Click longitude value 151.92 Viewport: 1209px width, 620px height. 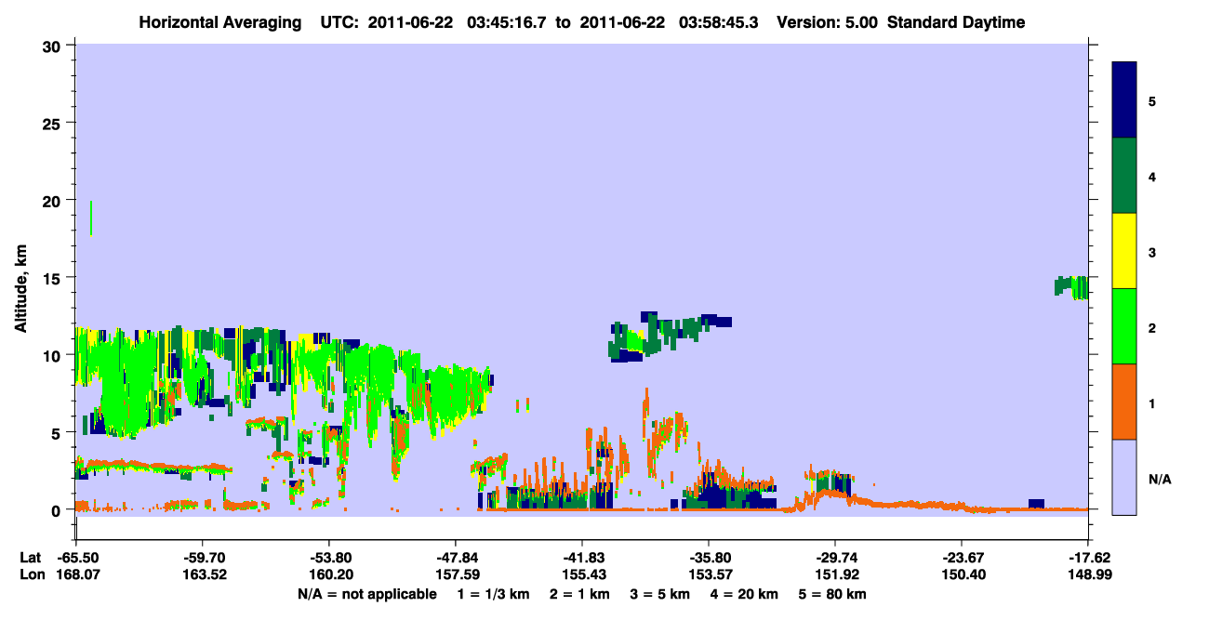point(835,575)
